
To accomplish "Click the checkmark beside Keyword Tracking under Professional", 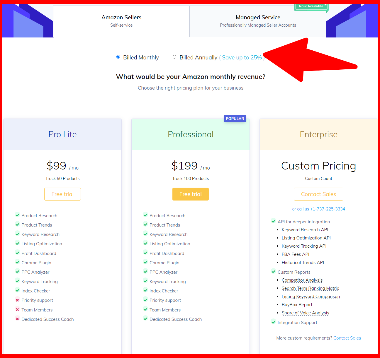I will [x=146, y=281].
